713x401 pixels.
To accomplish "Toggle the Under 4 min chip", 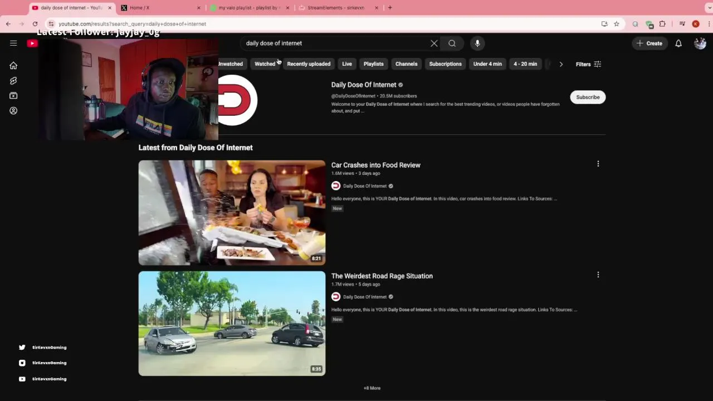I will coord(487,64).
